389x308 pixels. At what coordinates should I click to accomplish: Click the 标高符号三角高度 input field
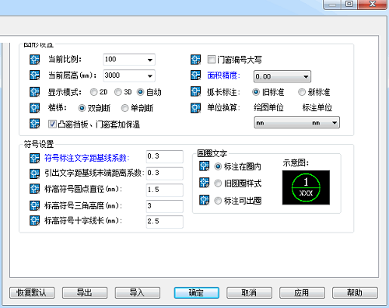(165, 206)
